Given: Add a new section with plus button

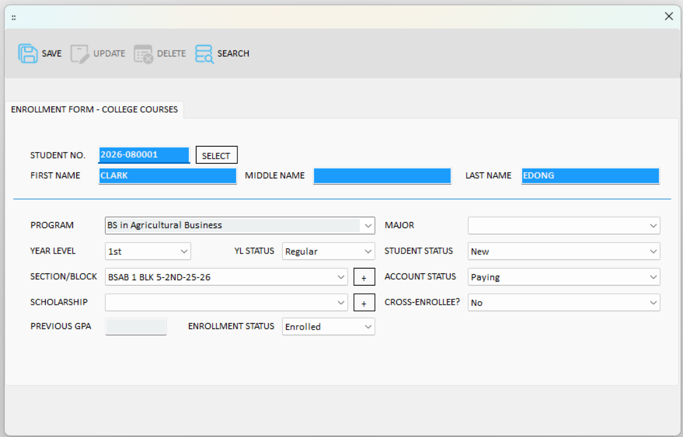Looking at the screenshot, I should point(364,277).
